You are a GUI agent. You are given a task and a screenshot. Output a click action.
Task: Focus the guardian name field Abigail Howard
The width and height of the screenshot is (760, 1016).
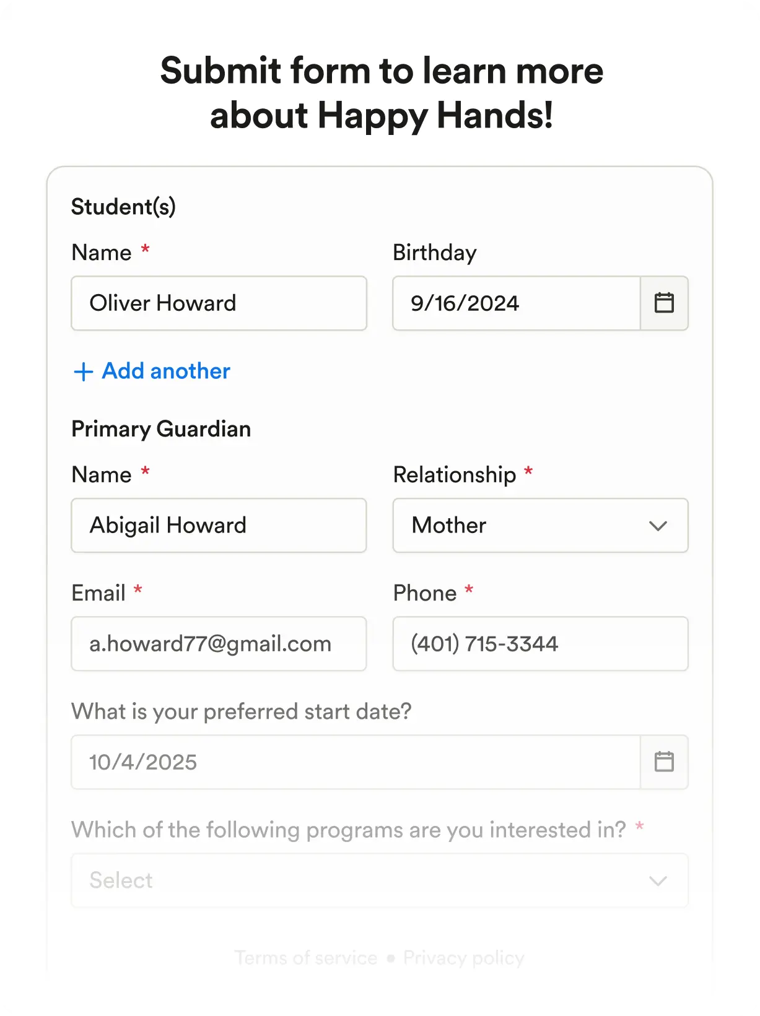coord(219,526)
